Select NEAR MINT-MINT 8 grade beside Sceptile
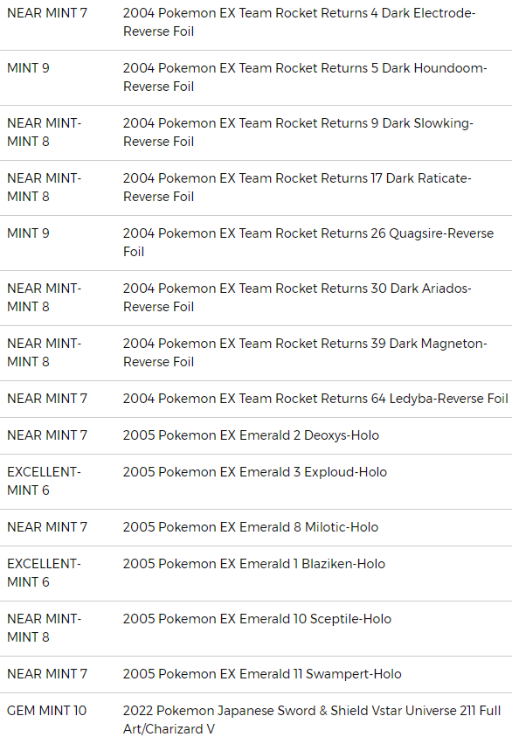Viewport: 512px width, 744px height. click(x=44, y=629)
